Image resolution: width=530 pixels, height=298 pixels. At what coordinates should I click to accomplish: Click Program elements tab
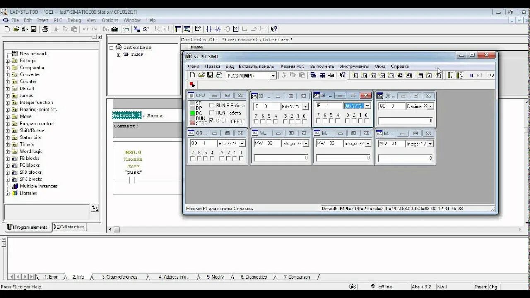[28, 227]
